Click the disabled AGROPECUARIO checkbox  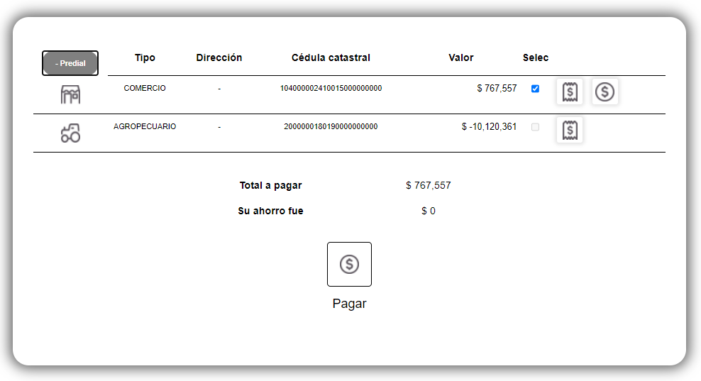pos(535,127)
